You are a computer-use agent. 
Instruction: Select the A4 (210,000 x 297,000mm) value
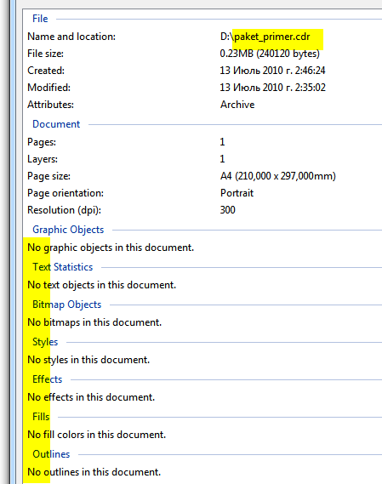coord(278,176)
